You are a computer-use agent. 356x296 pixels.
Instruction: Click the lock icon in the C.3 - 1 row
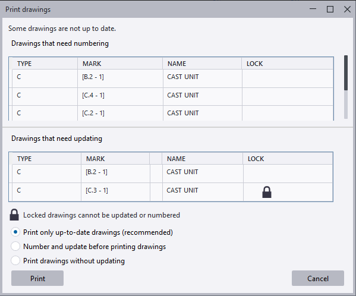[266, 192]
